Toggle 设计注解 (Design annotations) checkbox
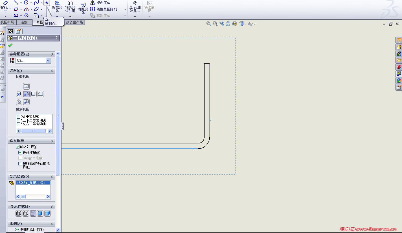 pyautogui.click(x=20, y=153)
